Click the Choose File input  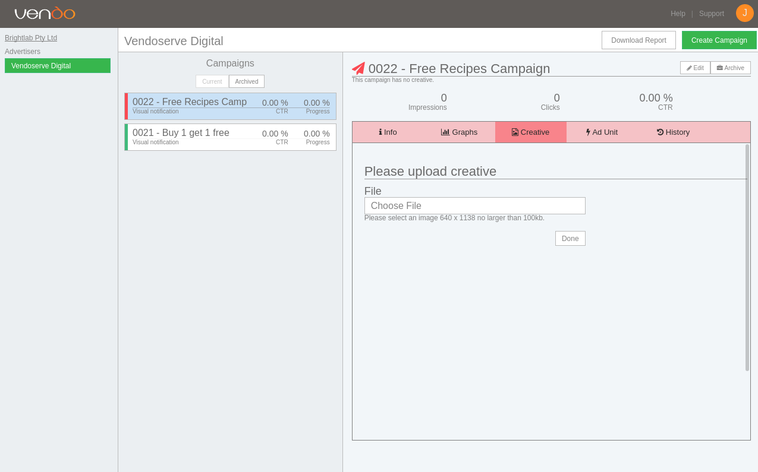coord(475,206)
